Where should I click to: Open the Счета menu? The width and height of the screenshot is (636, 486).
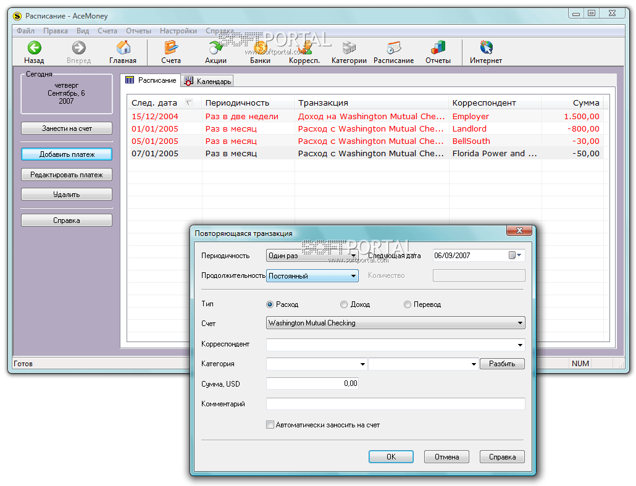[x=107, y=31]
